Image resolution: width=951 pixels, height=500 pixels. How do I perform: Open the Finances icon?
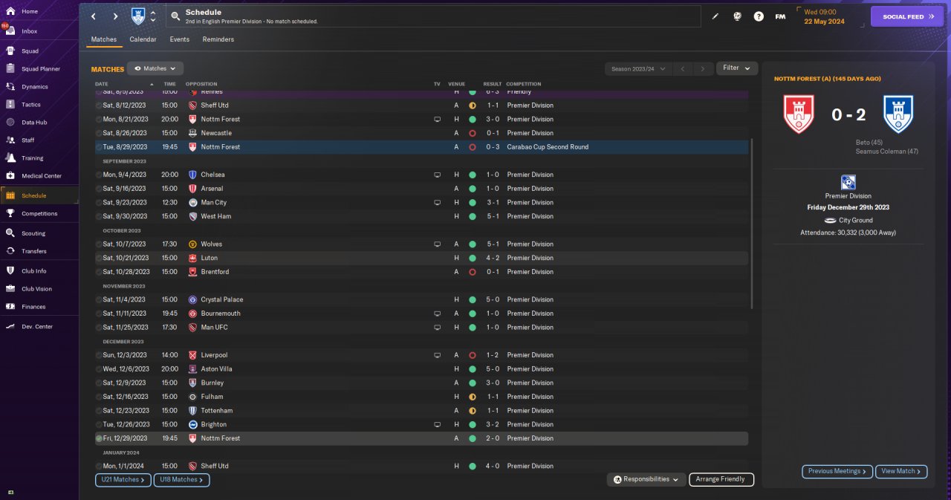[10, 307]
